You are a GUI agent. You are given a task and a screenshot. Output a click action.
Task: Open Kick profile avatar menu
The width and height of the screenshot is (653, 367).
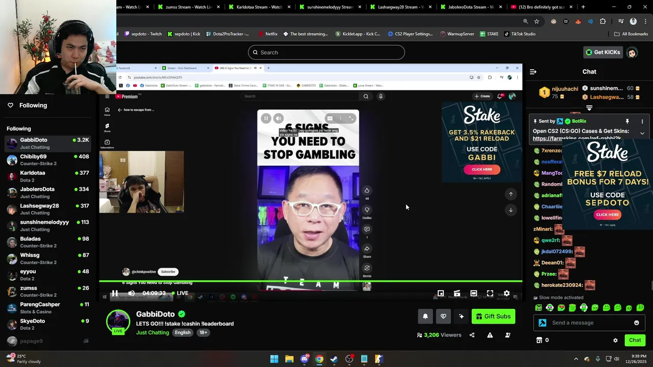pyautogui.click(x=632, y=52)
